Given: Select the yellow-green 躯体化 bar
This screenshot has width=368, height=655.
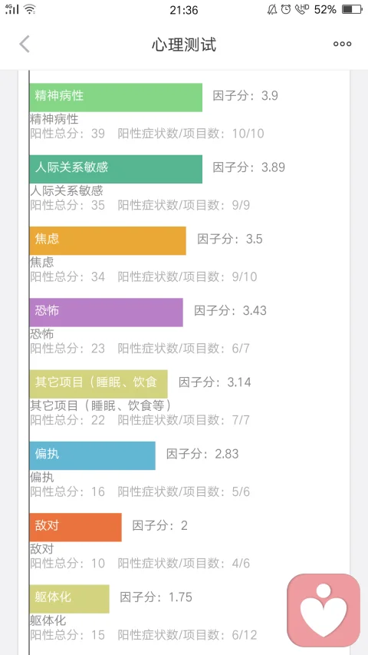Looking at the screenshot, I should click(69, 599).
